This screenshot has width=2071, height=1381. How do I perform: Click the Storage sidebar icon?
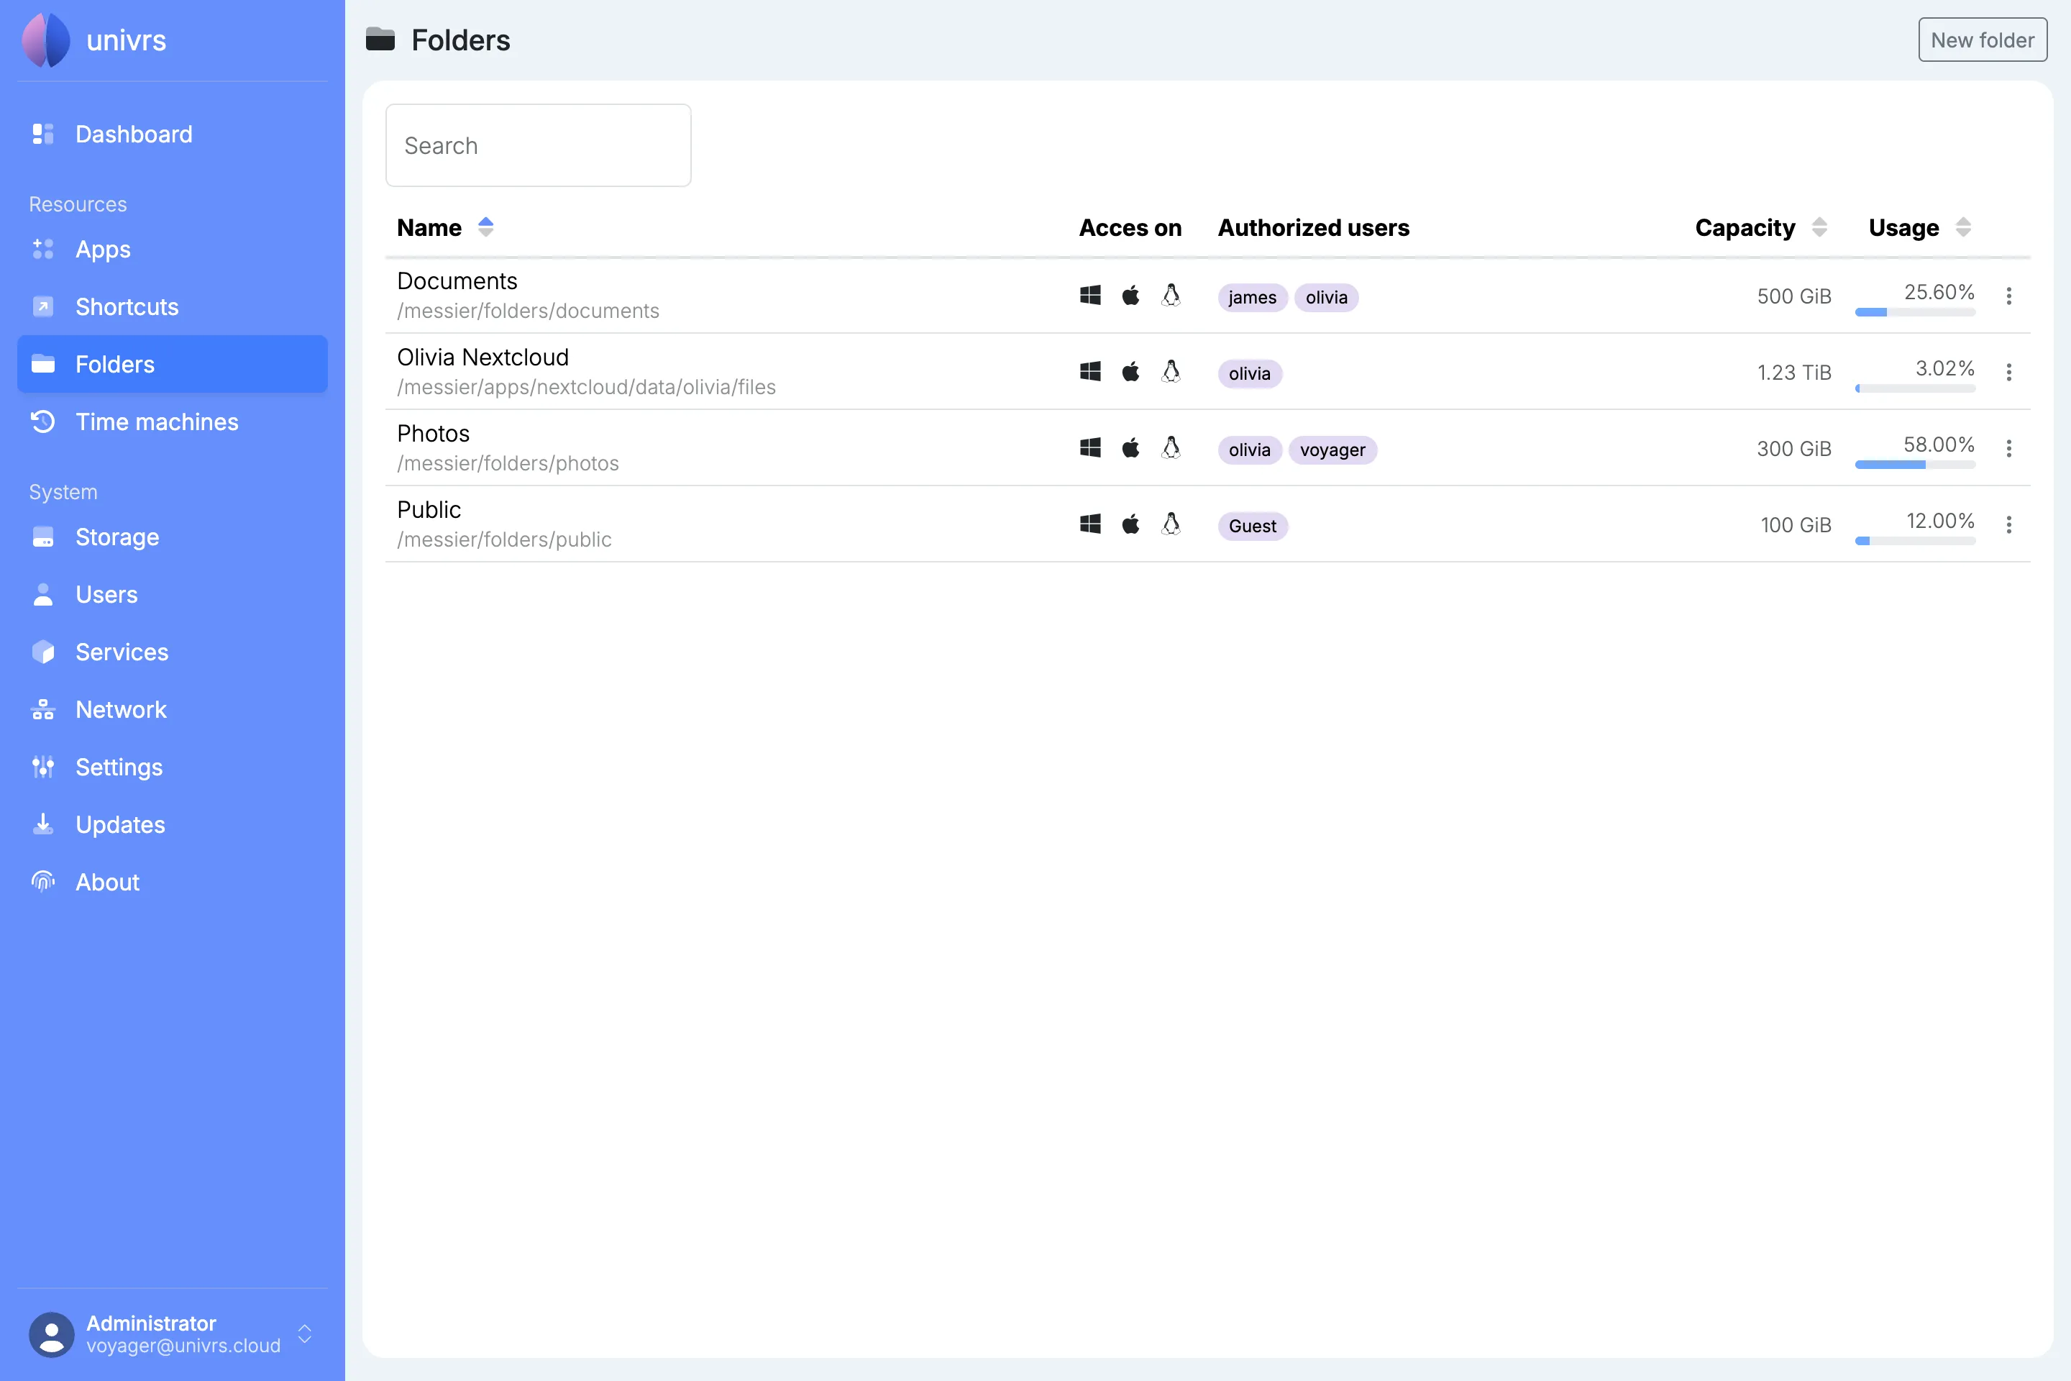[43, 537]
